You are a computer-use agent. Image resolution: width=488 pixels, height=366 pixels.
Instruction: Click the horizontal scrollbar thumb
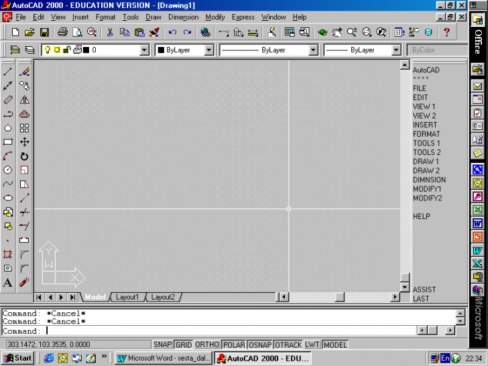340,297
